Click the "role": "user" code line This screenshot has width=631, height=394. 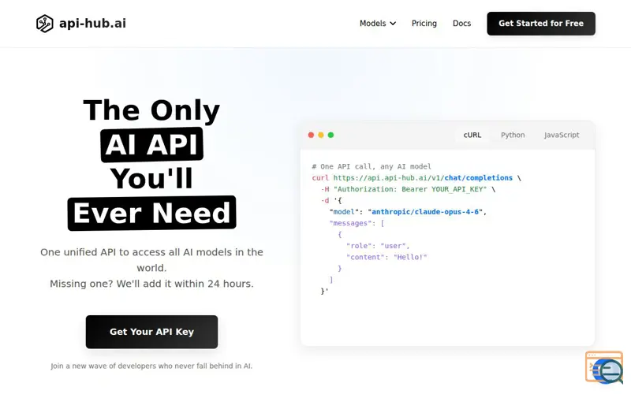tap(378, 246)
